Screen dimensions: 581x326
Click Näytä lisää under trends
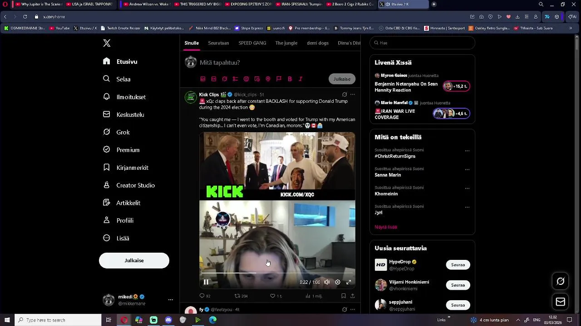[386, 227]
